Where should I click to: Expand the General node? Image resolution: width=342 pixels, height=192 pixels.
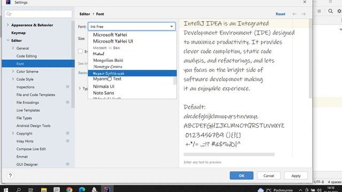(x=13, y=48)
